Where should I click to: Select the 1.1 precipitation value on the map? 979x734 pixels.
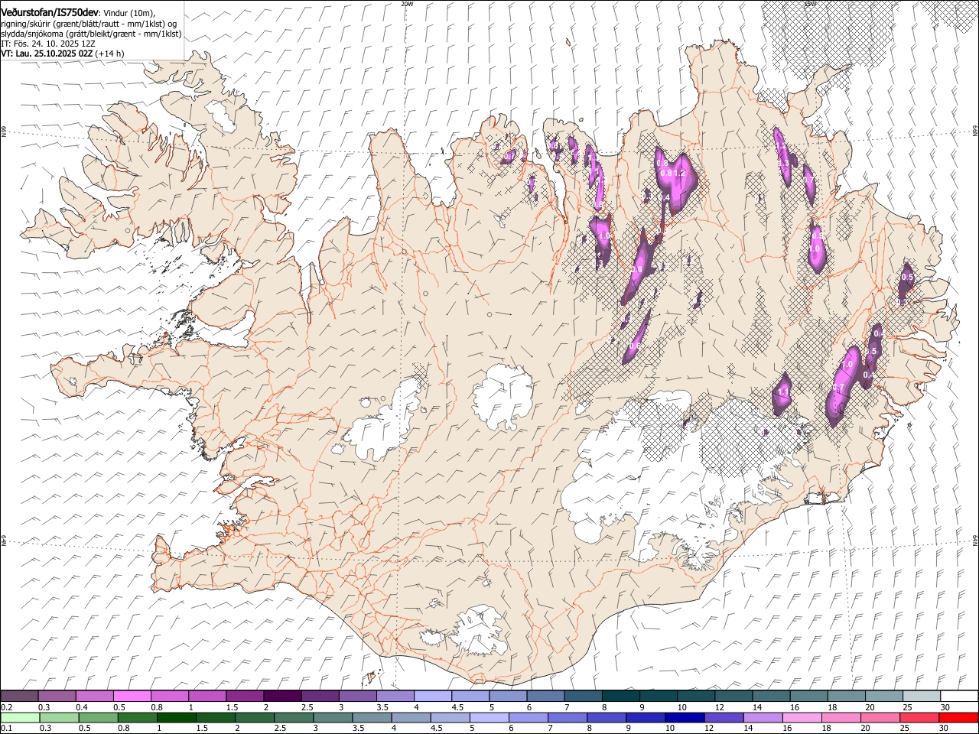click(x=782, y=391)
